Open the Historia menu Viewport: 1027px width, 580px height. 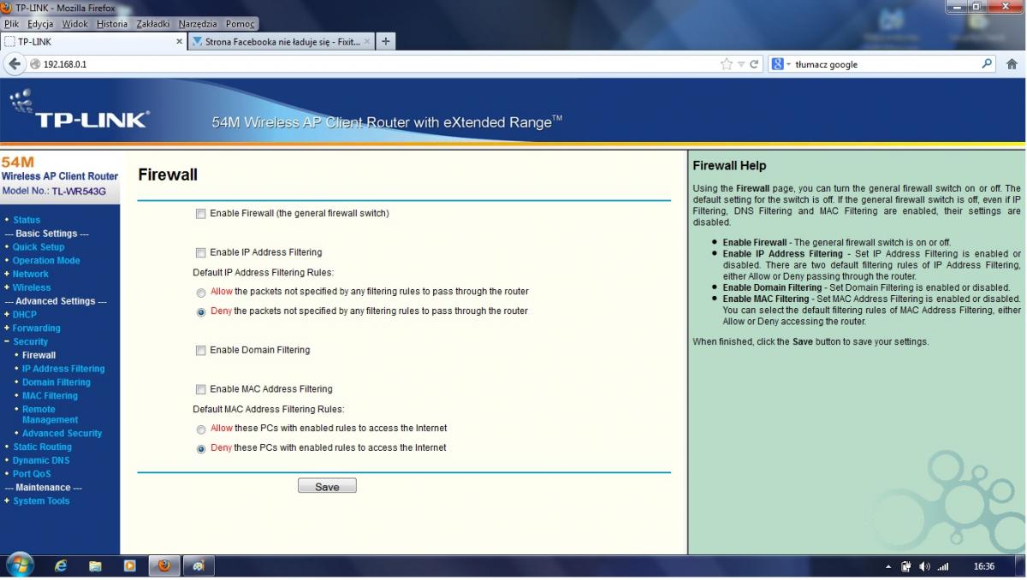pyautogui.click(x=112, y=24)
